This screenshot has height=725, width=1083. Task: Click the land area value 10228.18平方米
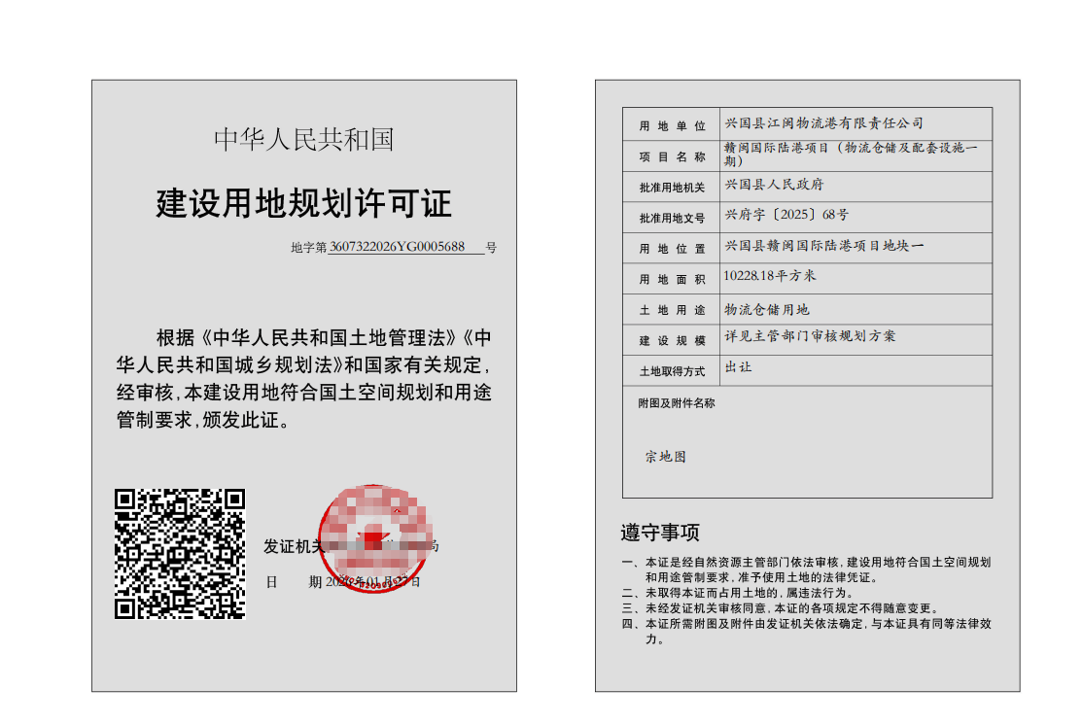tap(769, 276)
